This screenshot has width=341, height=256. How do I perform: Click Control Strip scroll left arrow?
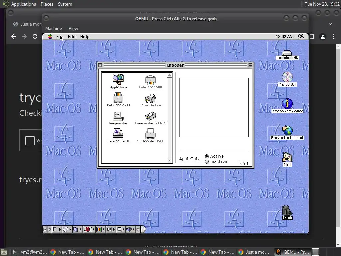pos(50,229)
